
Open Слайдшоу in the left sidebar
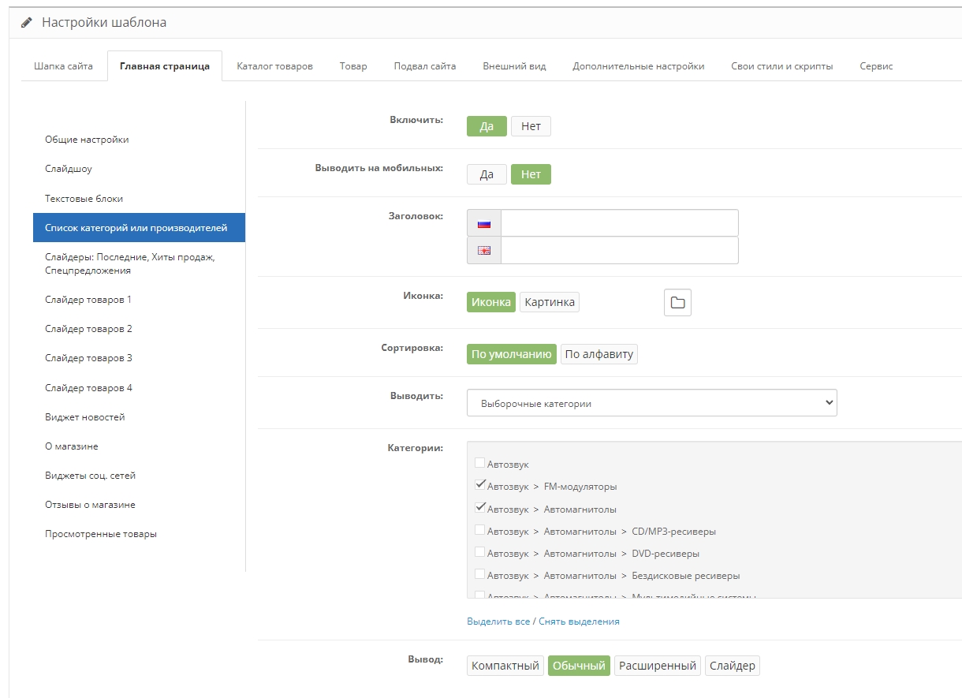click(69, 169)
